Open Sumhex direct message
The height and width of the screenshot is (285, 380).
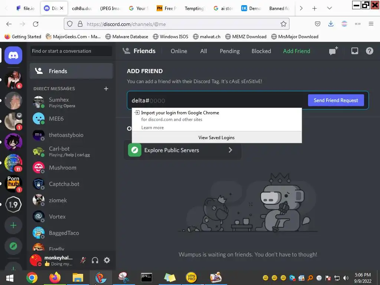[x=71, y=102]
